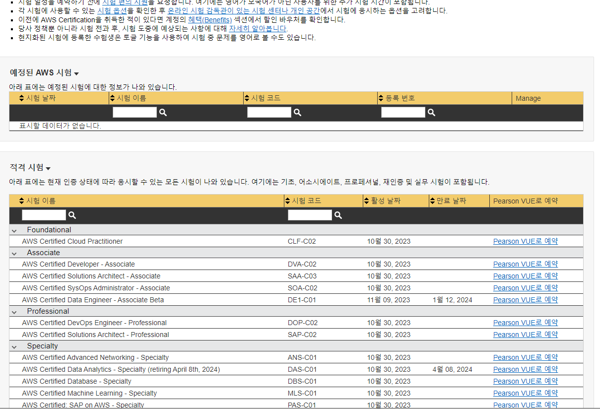The image size is (600, 409).
Task: Focus the 시험 이름 filter in scheduled exams
Action: point(134,112)
